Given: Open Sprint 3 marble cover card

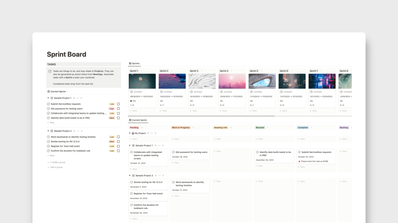Looking at the screenshot, I should coord(202,81).
